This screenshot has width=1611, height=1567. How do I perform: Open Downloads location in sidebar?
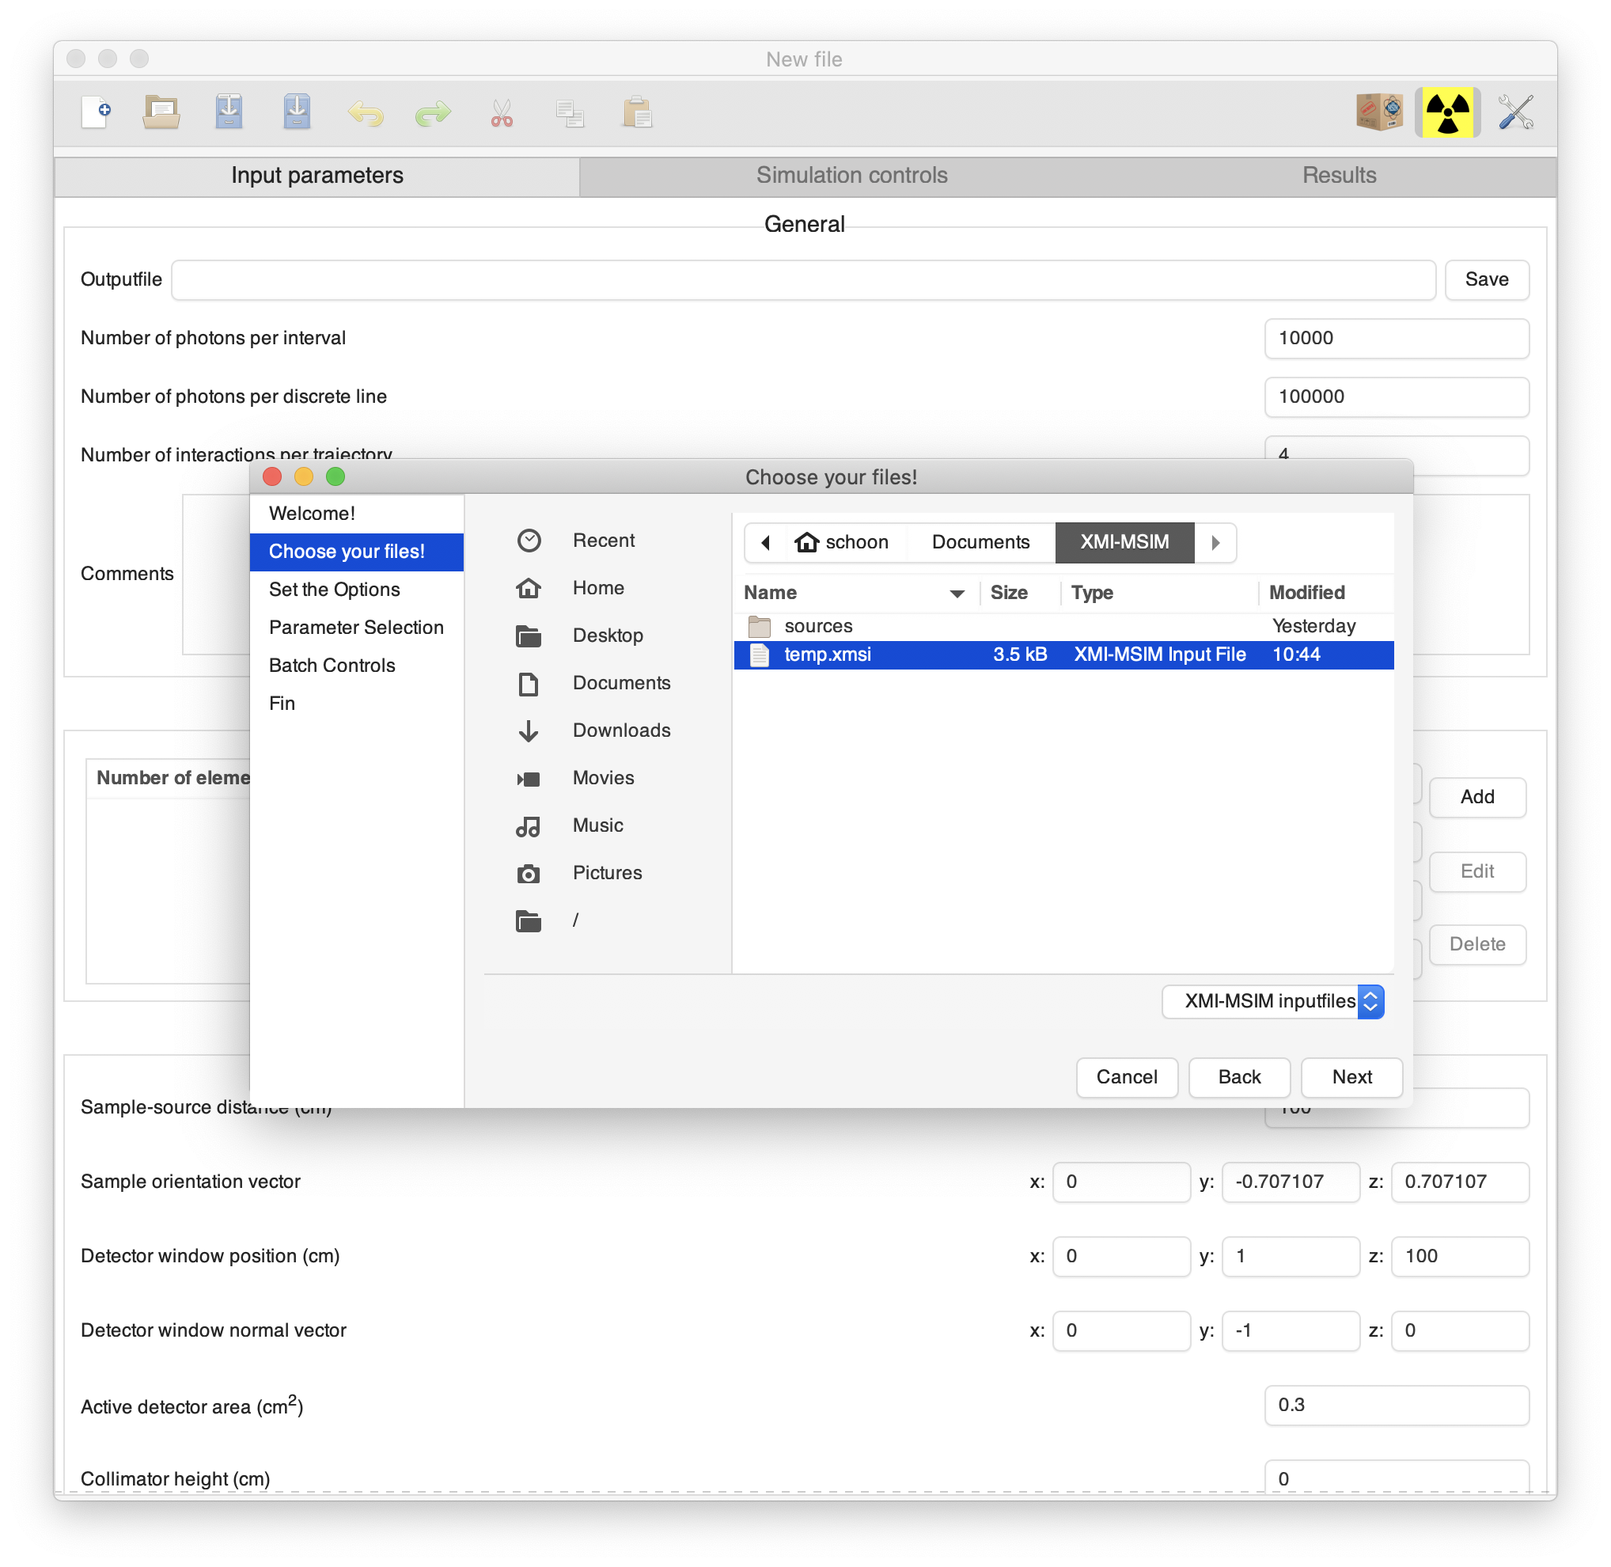[x=621, y=730]
